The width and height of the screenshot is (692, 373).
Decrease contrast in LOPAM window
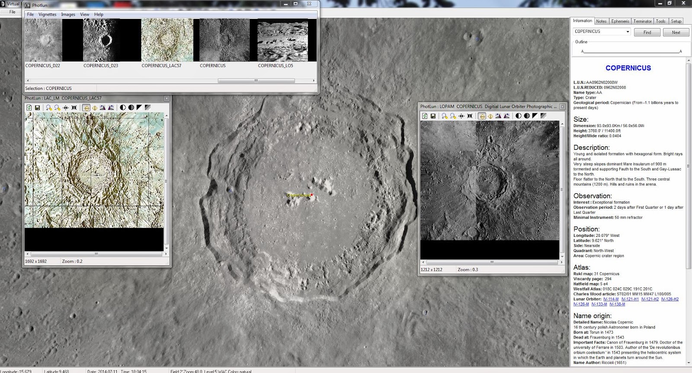[x=527, y=116]
